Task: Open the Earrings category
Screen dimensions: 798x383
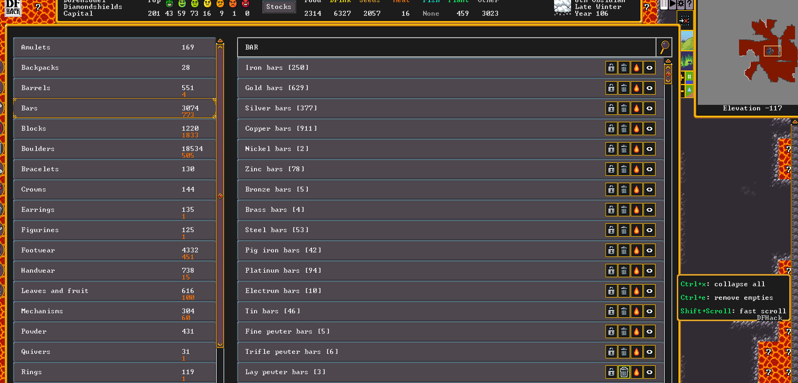Action: [x=115, y=210]
